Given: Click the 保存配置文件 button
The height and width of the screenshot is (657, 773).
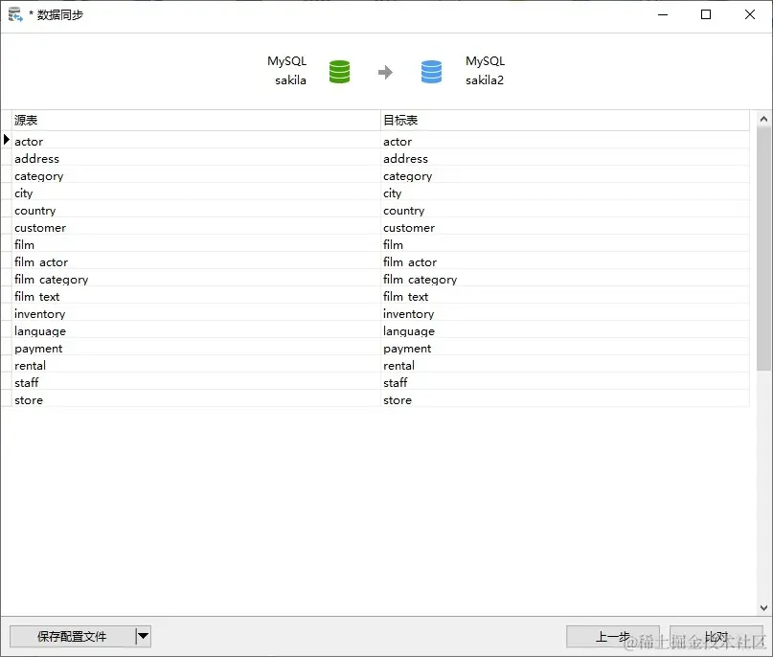Looking at the screenshot, I should coord(72,636).
